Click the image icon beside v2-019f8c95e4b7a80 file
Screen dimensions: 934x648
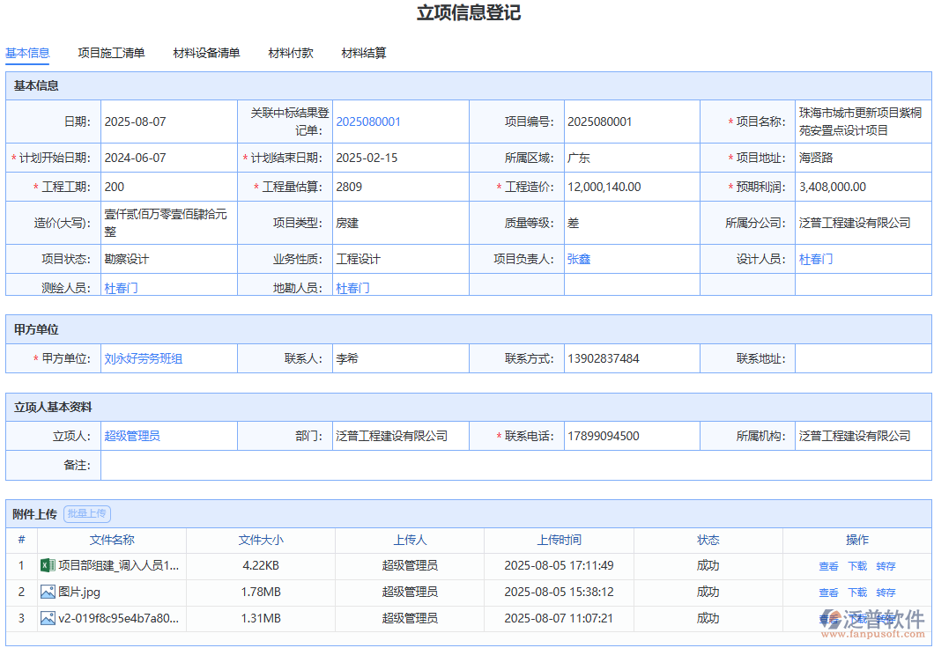pos(48,619)
